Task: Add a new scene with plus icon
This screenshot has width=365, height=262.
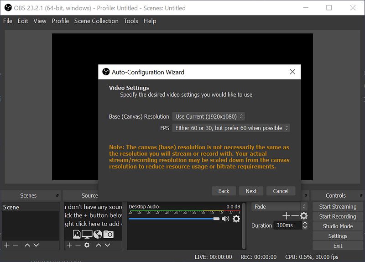Action: coord(7,245)
